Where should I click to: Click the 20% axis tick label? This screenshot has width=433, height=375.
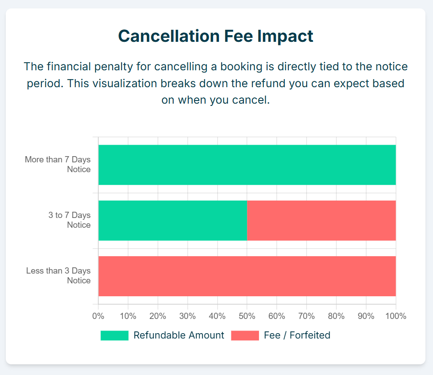(x=158, y=316)
